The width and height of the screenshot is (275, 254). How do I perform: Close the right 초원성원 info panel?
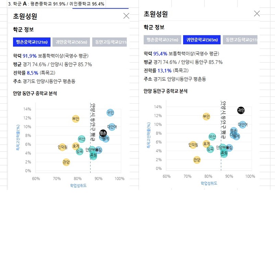[257, 13]
